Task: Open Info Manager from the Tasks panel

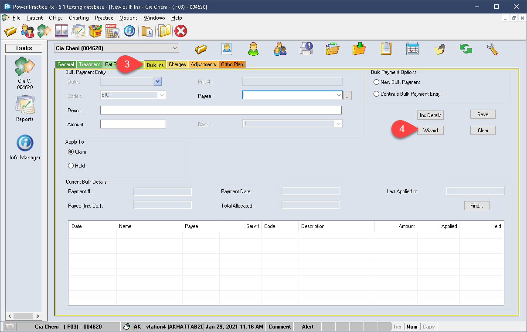Action: pos(25,147)
